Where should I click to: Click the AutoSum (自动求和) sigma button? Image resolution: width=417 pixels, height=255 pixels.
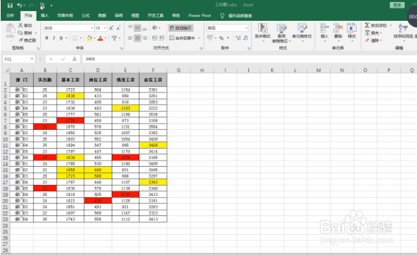pos(375,25)
